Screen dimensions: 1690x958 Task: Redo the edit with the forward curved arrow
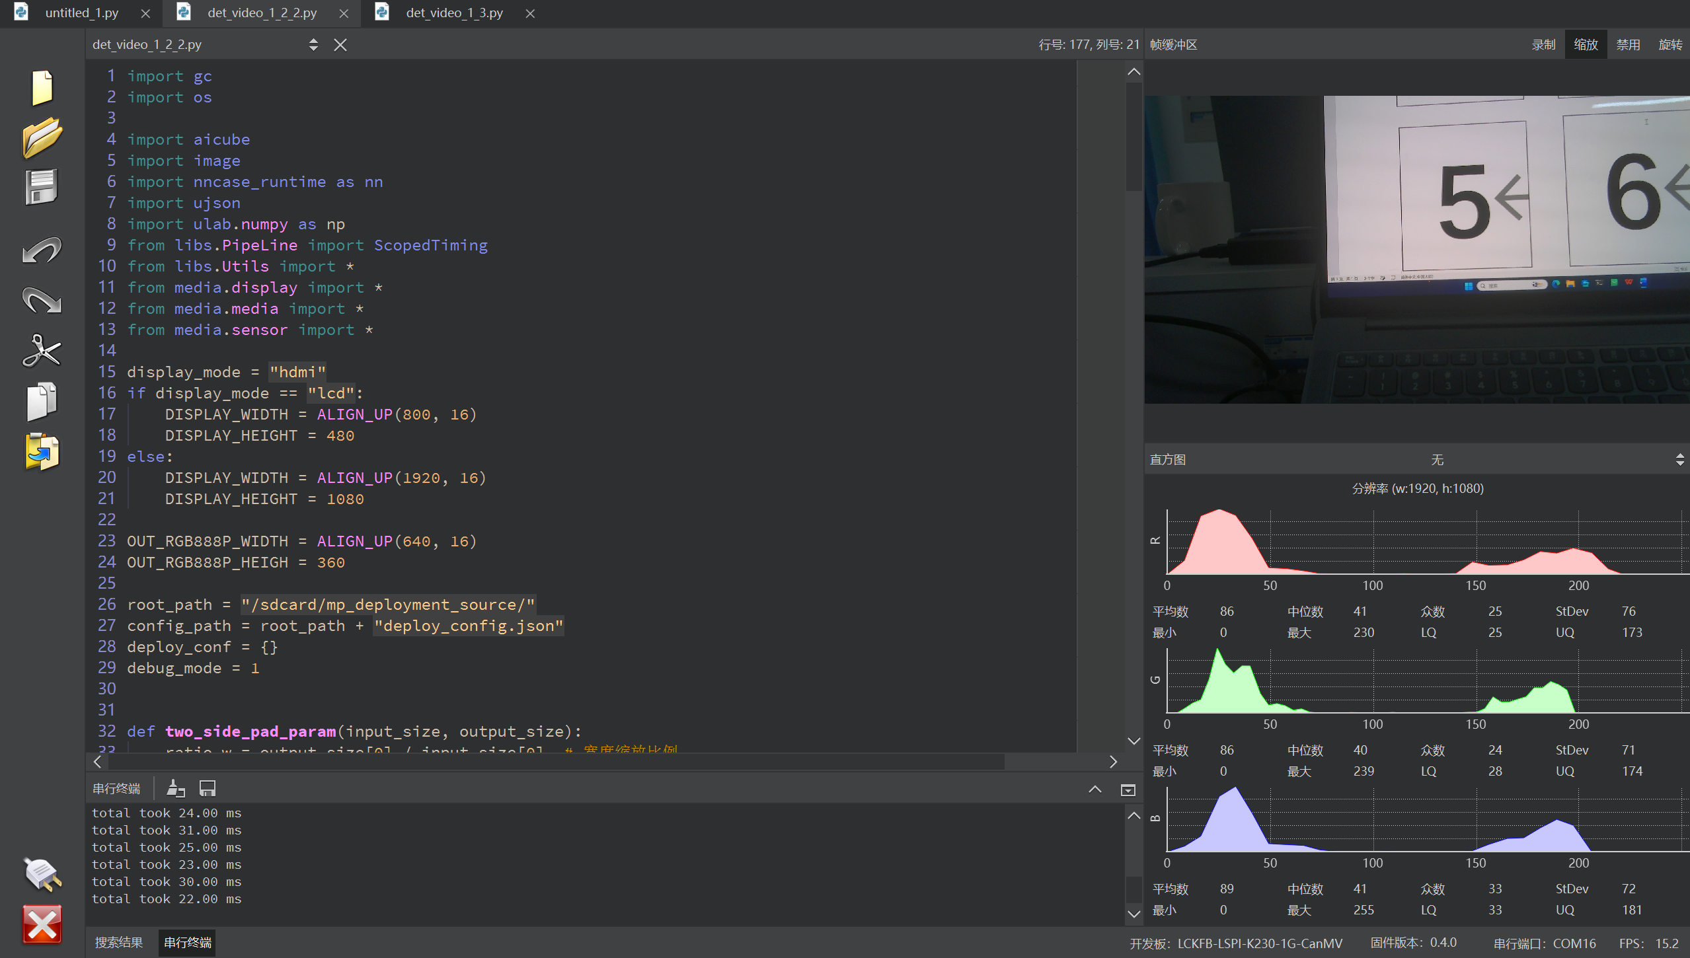[42, 301]
